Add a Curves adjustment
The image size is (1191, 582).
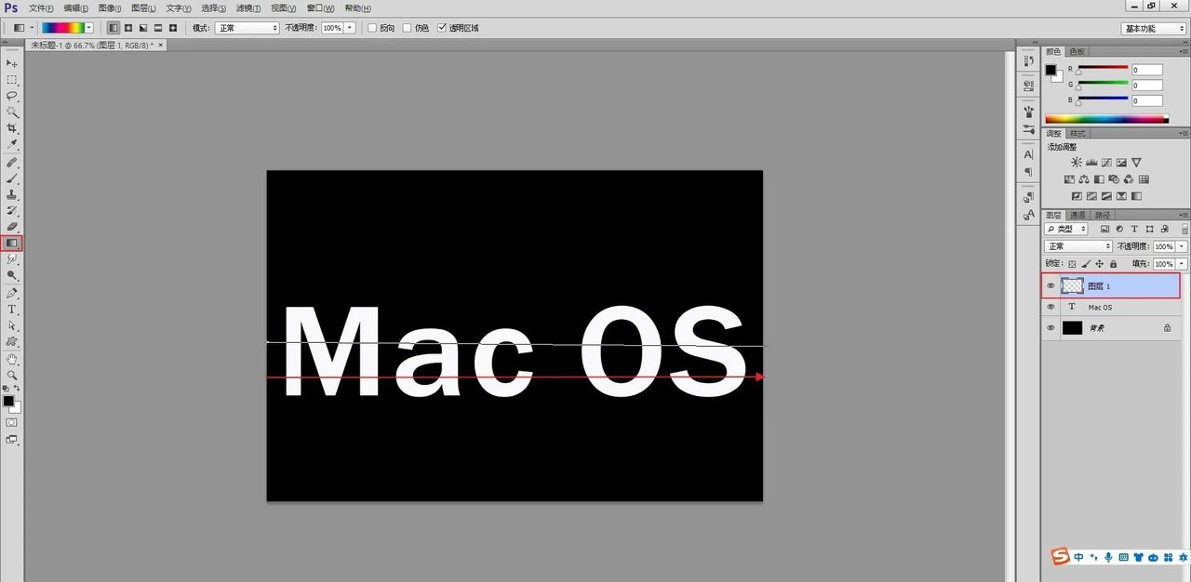pos(1106,163)
